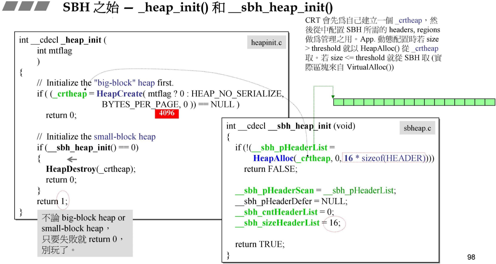
Task: Select the circled value 16
Action: pyautogui.click(x=335, y=223)
